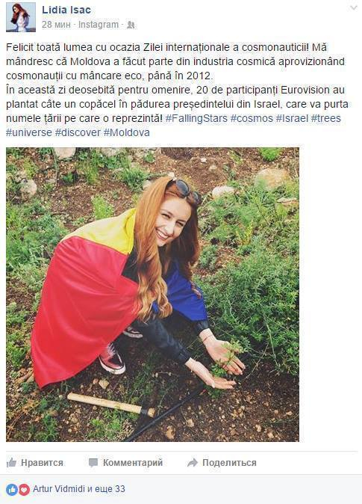Open the tree planting photo
The width and height of the screenshot is (362, 504).
point(152,295)
